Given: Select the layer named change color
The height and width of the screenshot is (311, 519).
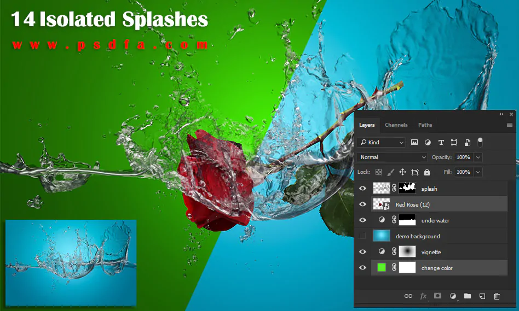Looking at the screenshot, I should pyautogui.click(x=437, y=268).
